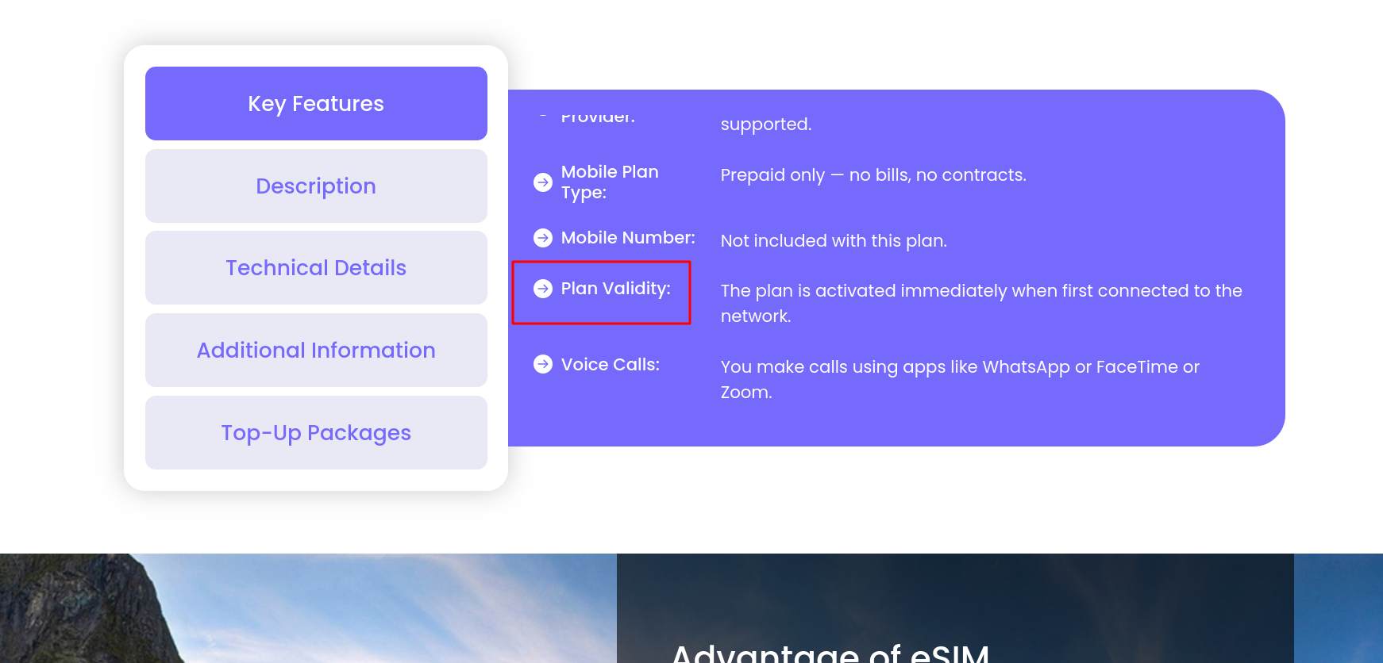Viewport: 1383px width, 663px height.
Task: Click the 'Prepaid only' description text
Action: tap(873, 175)
